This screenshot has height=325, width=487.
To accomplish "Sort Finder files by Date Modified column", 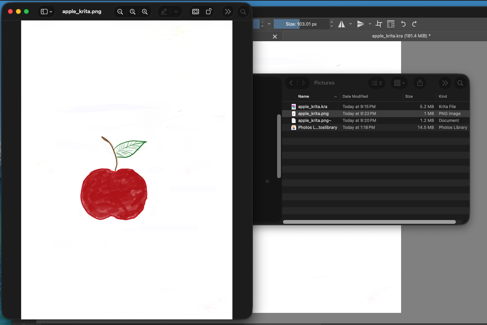I will [x=355, y=96].
